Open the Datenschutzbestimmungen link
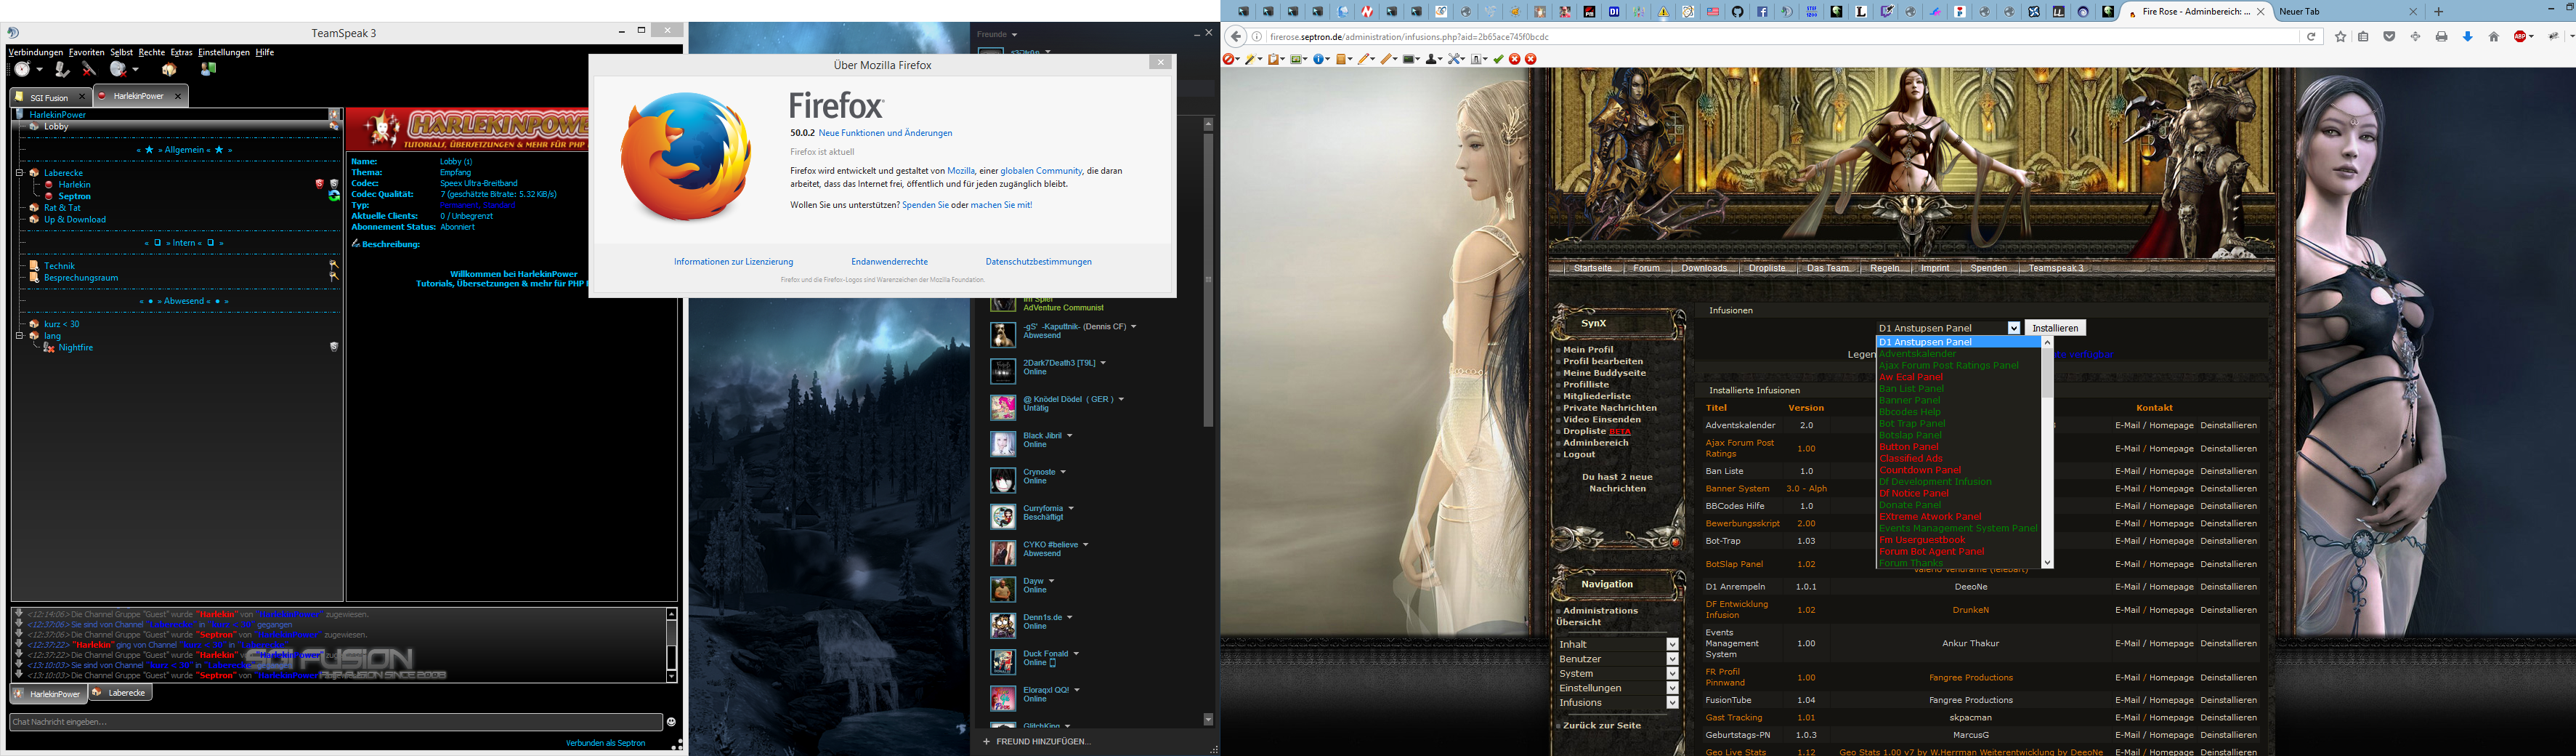The height and width of the screenshot is (756, 2576). 1038,262
